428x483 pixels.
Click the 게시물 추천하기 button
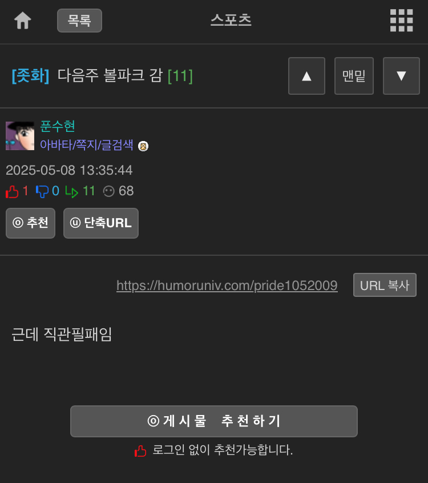214,421
